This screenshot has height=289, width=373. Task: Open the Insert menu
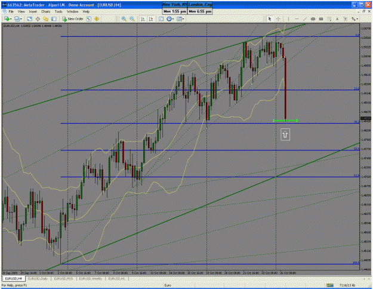tap(33, 11)
